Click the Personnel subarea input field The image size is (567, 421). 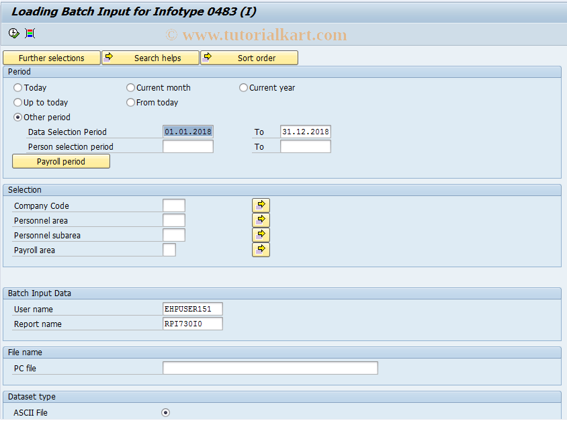tap(174, 235)
